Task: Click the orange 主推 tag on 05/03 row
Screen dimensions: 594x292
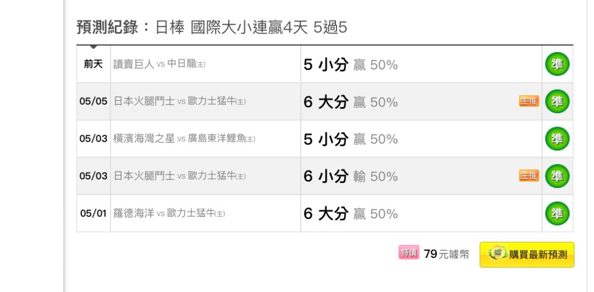Action: point(529,175)
